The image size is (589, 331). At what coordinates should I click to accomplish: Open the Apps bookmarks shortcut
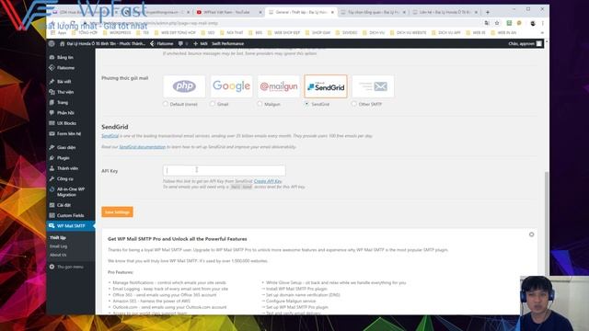(x=59, y=33)
